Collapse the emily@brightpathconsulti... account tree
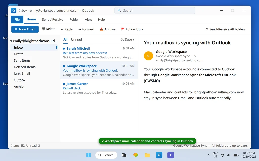 pos(11,41)
